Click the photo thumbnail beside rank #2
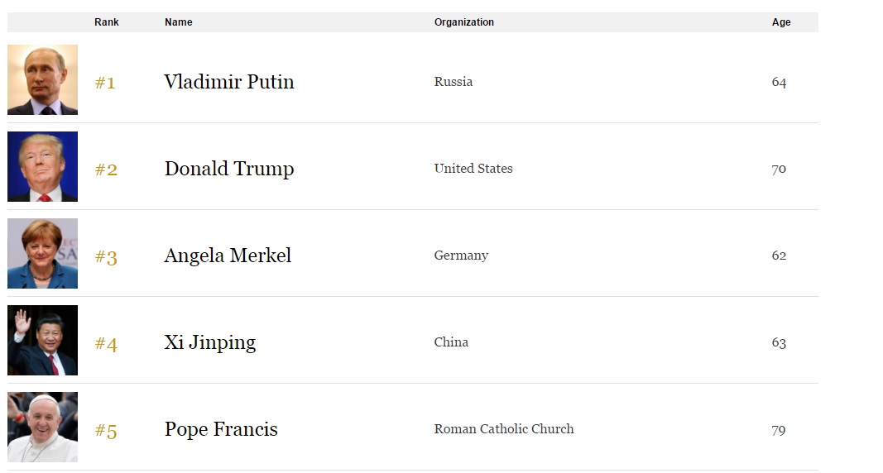This screenshot has height=473, width=883. pos(42,166)
